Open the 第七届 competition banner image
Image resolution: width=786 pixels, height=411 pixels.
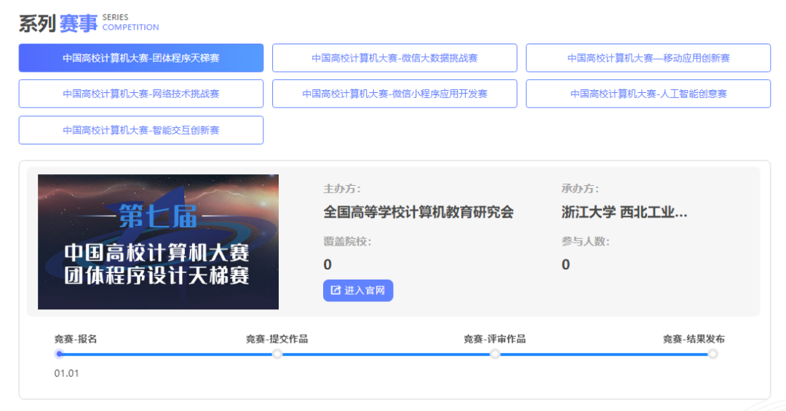point(159,242)
